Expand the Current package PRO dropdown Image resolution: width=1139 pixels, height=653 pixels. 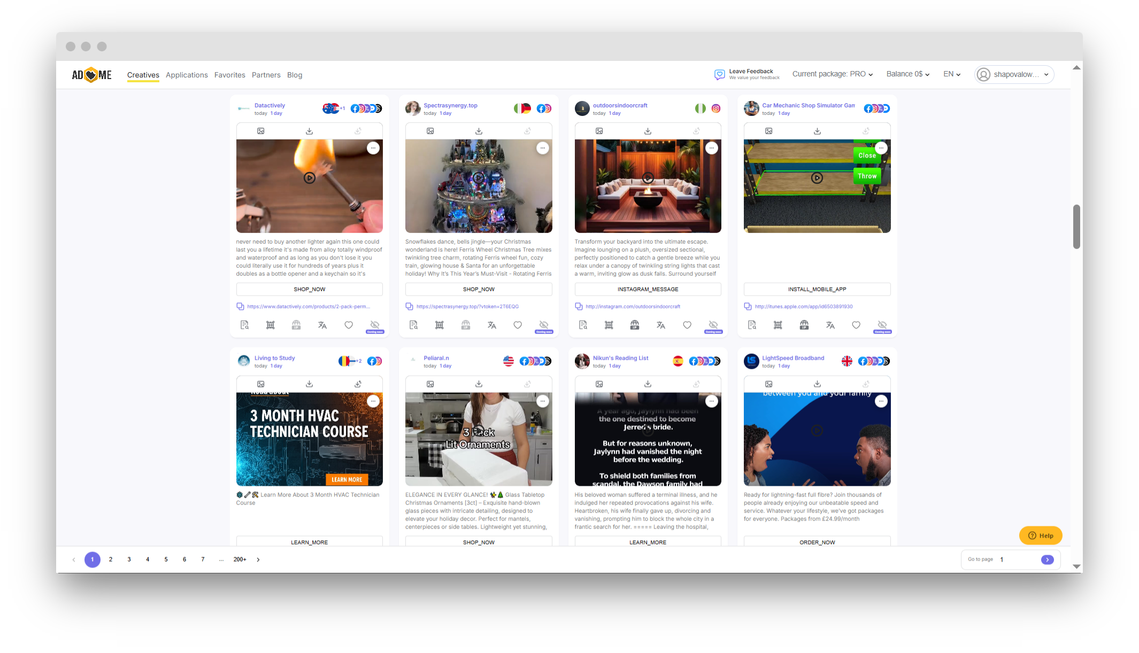832,74
